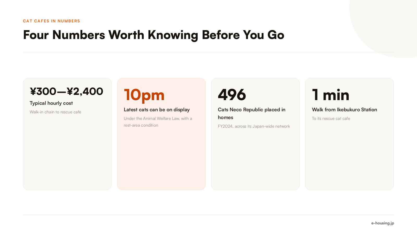Click Walk from Ikebukuro Station label

pyautogui.click(x=345, y=110)
